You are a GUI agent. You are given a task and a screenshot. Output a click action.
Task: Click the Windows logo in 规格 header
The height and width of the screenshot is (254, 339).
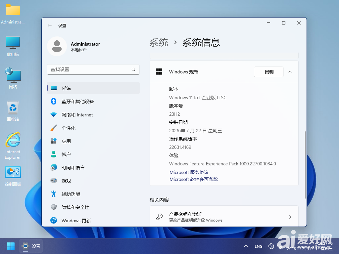click(x=159, y=72)
